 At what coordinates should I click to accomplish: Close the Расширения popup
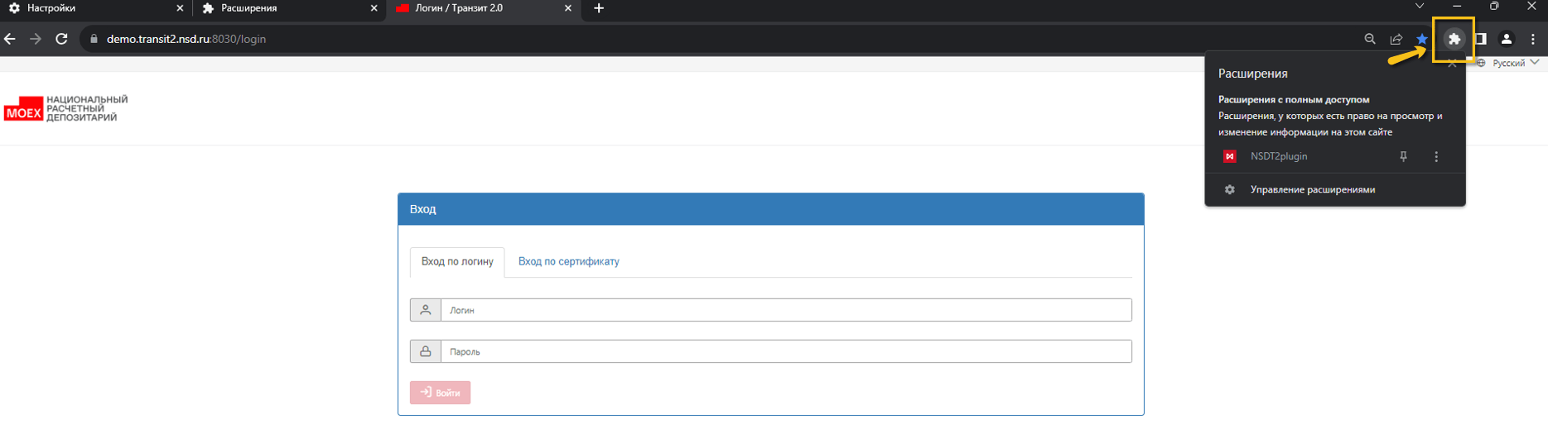[1452, 64]
